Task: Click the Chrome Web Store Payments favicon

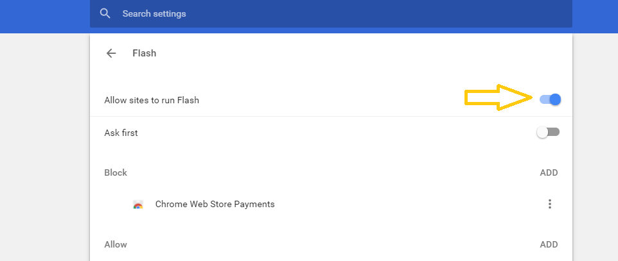Action: point(137,205)
